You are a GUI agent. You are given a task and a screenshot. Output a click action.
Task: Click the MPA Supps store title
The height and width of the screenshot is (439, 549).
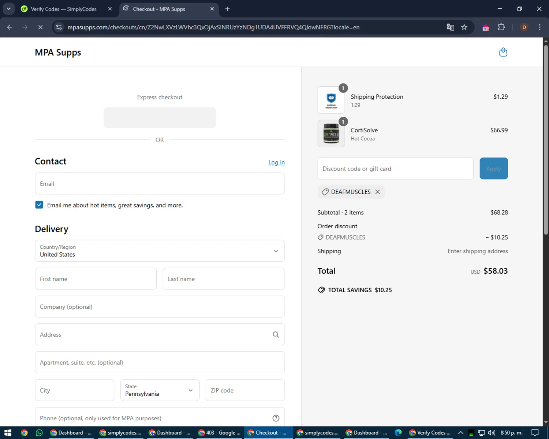pos(58,52)
